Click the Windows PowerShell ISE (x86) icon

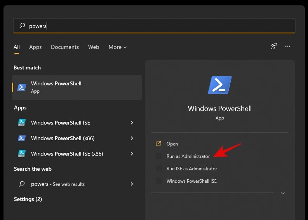22,154
